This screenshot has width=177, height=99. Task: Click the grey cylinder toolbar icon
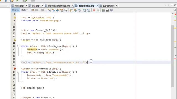pyautogui.click(x=111, y=10)
